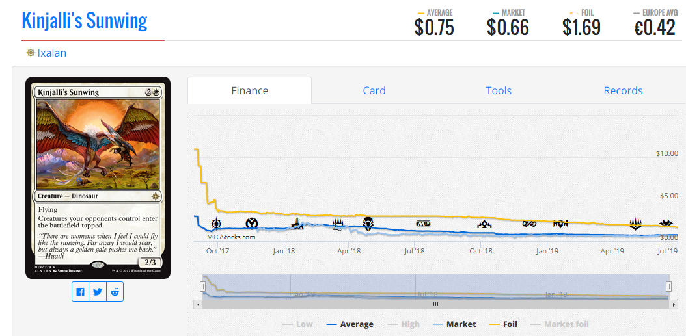This screenshot has width=686, height=336.
Task: Share card on Twitter
Action: point(98,292)
